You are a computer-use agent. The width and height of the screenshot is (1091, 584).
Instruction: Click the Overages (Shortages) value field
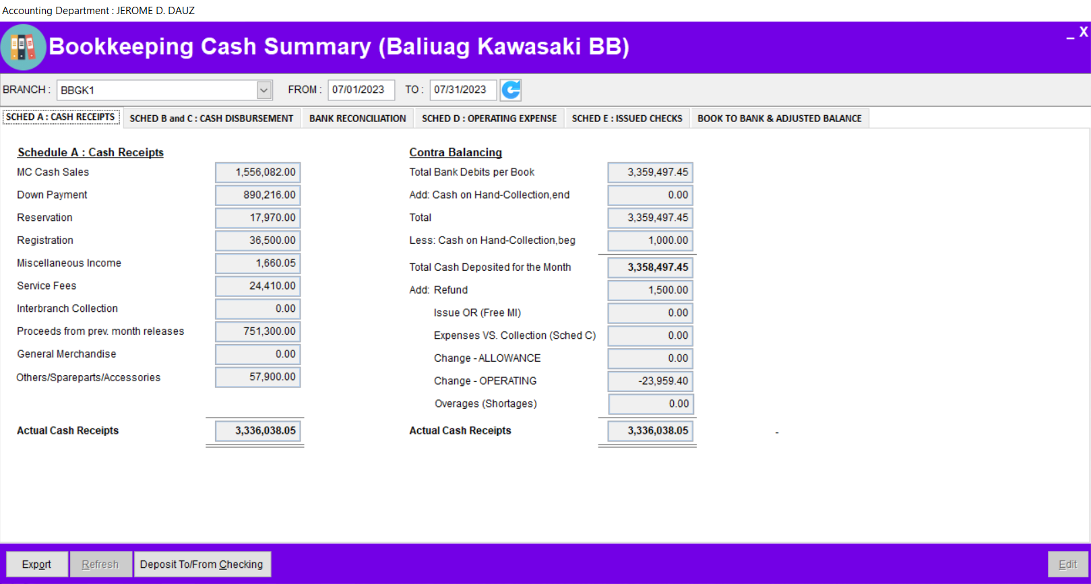[651, 404]
